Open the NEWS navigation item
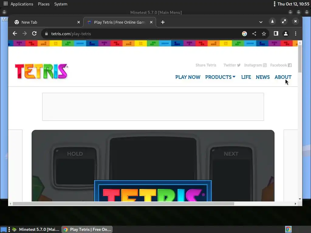The width and height of the screenshot is (311, 233). click(x=263, y=77)
